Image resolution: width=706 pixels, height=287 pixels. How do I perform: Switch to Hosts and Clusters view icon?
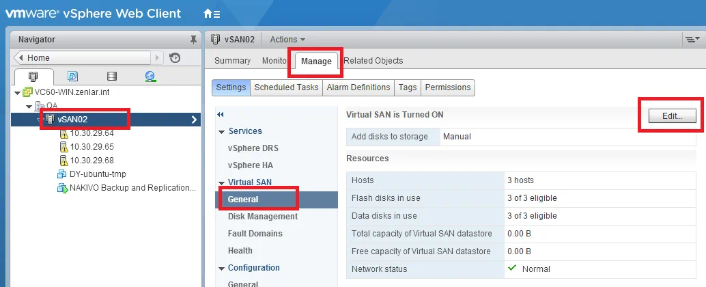(33, 77)
